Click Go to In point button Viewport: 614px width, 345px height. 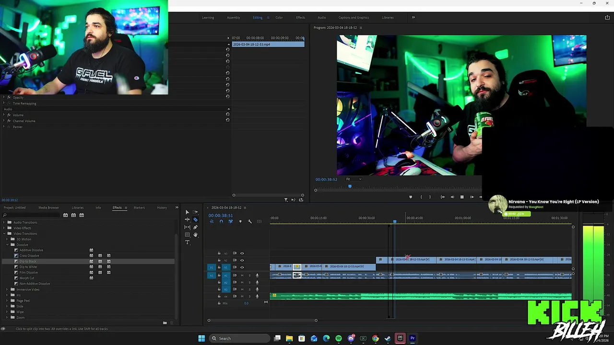pos(442,197)
